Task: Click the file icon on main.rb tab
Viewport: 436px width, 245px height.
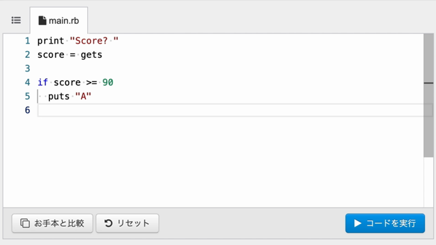Action: (x=42, y=20)
